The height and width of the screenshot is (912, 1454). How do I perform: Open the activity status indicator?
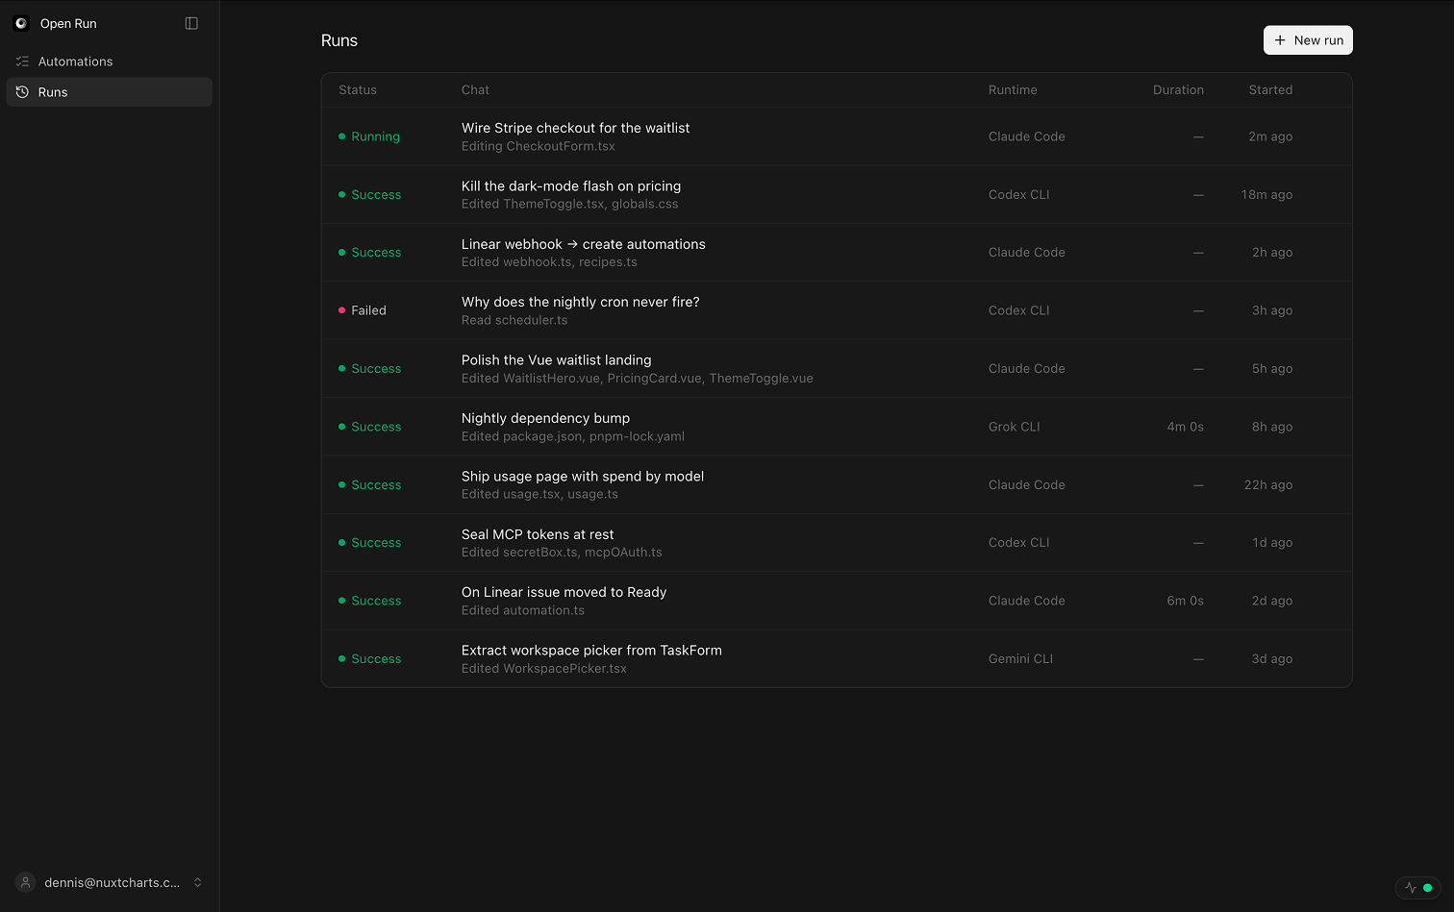click(x=1418, y=888)
